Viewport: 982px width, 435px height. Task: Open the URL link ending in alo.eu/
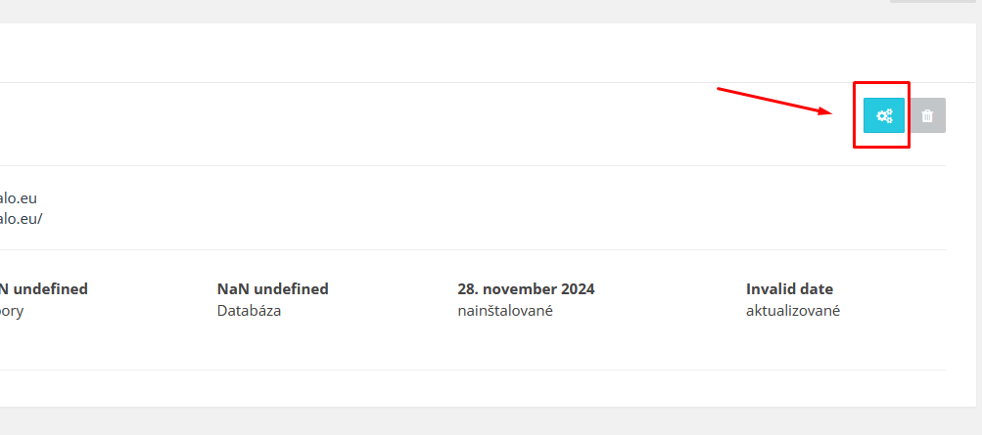click(22, 219)
